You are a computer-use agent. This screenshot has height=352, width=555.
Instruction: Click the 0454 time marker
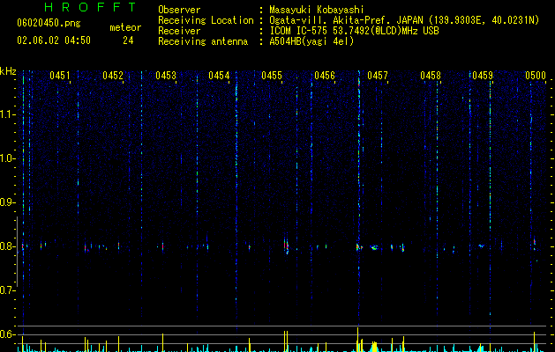(x=219, y=75)
